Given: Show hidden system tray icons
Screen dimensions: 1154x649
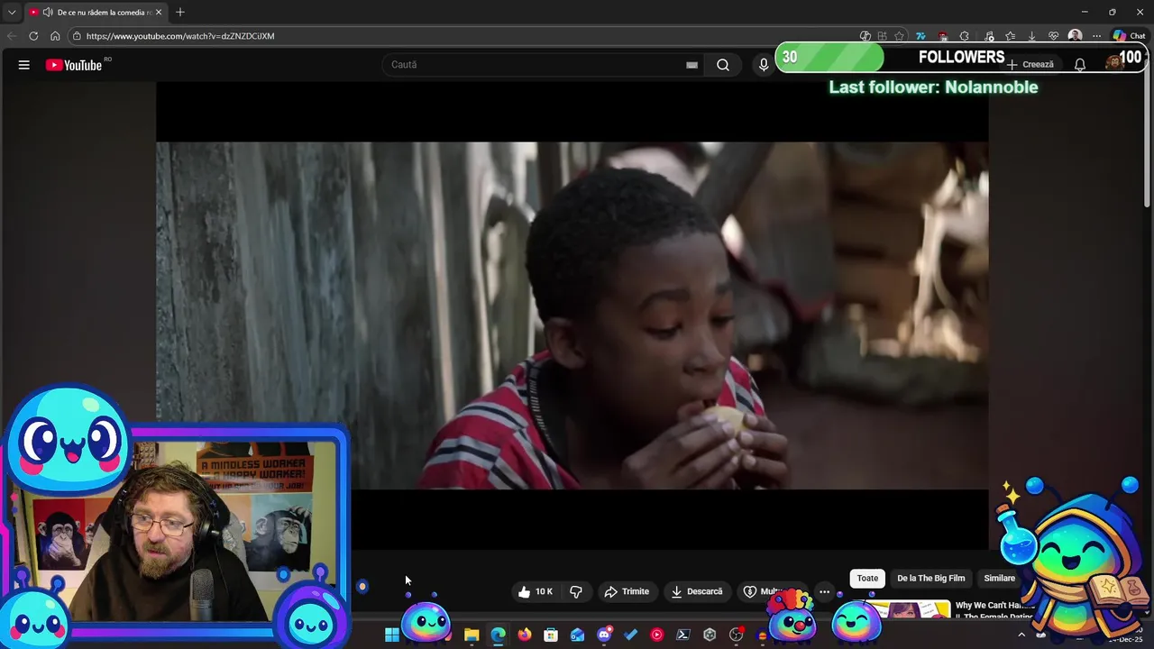Looking at the screenshot, I should click(1021, 635).
